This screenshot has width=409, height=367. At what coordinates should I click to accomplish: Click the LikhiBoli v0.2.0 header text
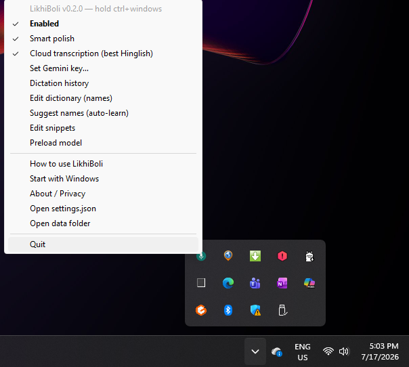point(95,9)
